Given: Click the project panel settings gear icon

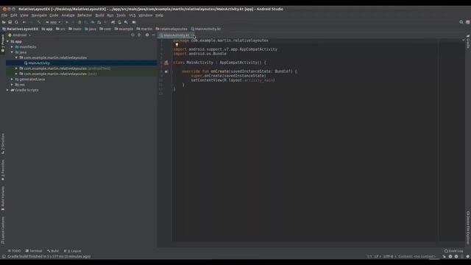Looking at the screenshot, I should tap(147, 35).
